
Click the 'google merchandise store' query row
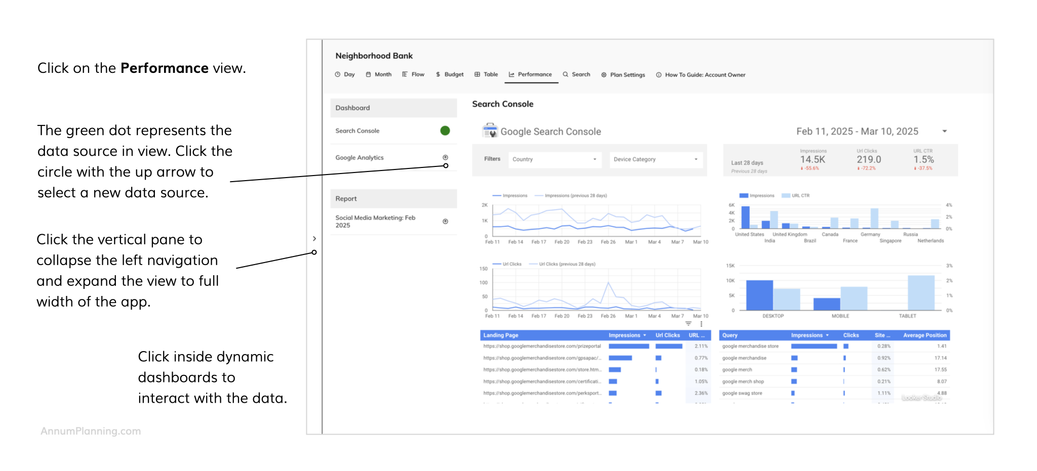(x=834, y=347)
